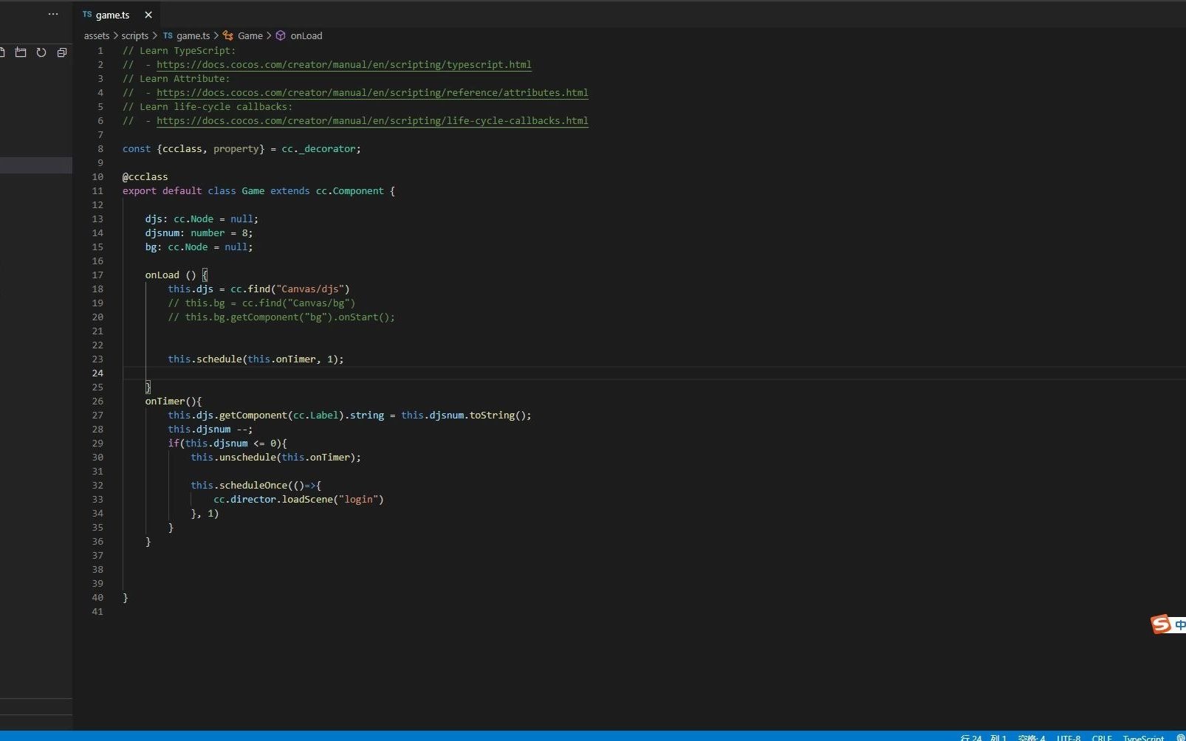This screenshot has width=1186, height=741.
Task: Click 'export default class Game' declaration
Action: coord(193,190)
